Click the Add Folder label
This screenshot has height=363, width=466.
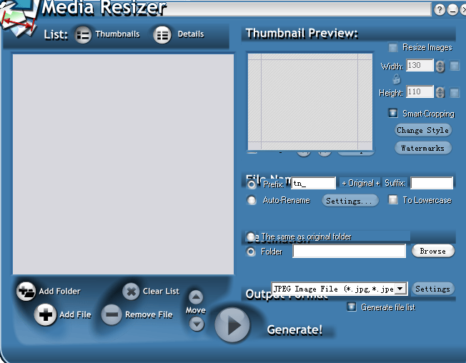pyautogui.click(x=59, y=291)
